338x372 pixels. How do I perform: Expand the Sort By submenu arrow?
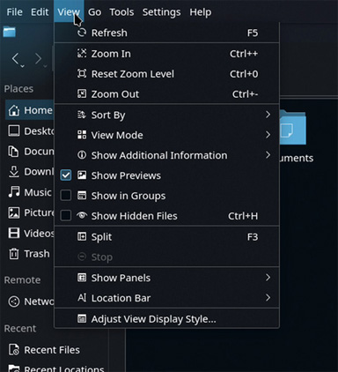(268, 115)
